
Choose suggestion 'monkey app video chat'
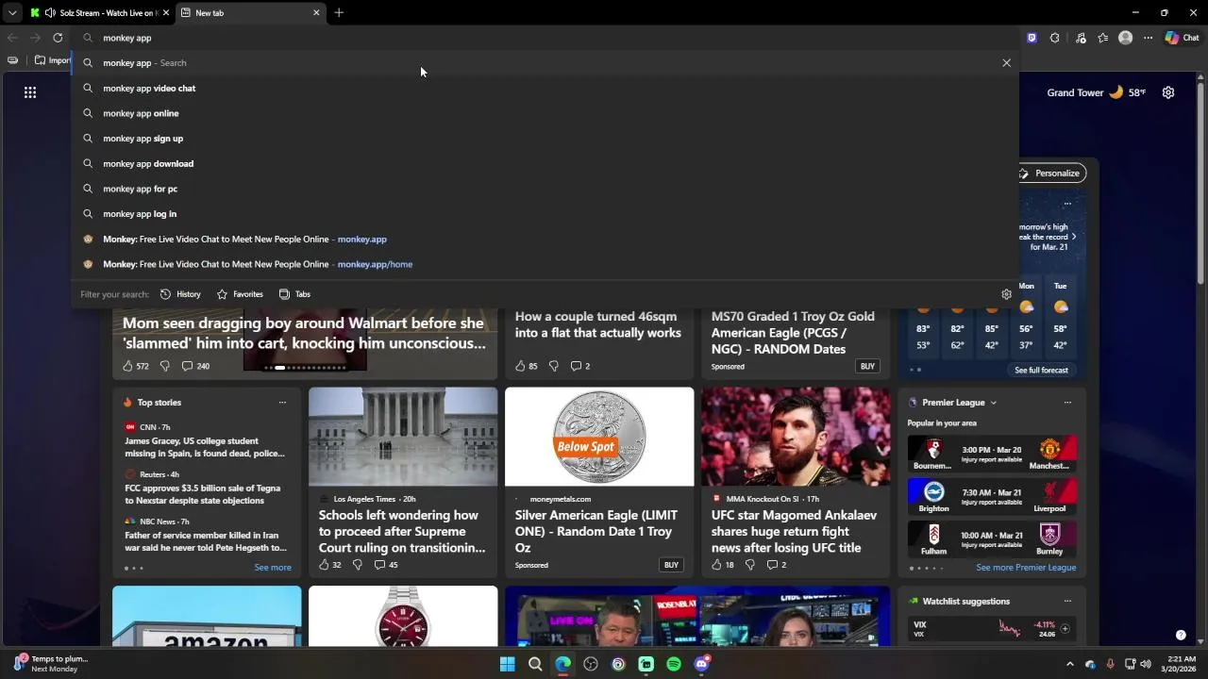click(545, 88)
